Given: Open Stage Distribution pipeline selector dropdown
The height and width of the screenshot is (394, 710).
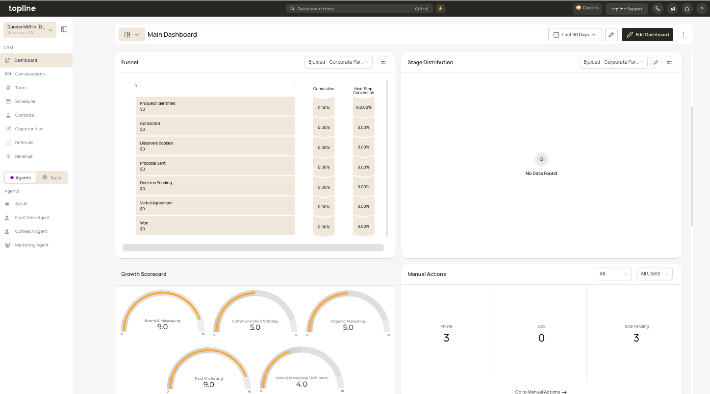Looking at the screenshot, I should point(613,62).
